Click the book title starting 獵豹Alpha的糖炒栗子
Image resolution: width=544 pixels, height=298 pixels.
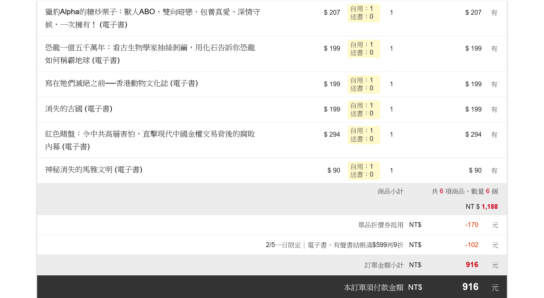152,18
